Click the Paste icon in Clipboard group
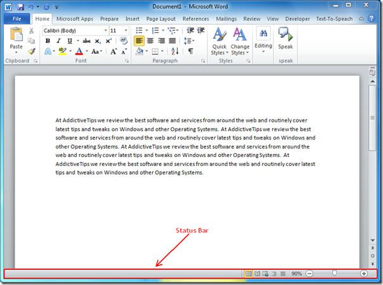The image size is (383, 285). click(x=16, y=37)
